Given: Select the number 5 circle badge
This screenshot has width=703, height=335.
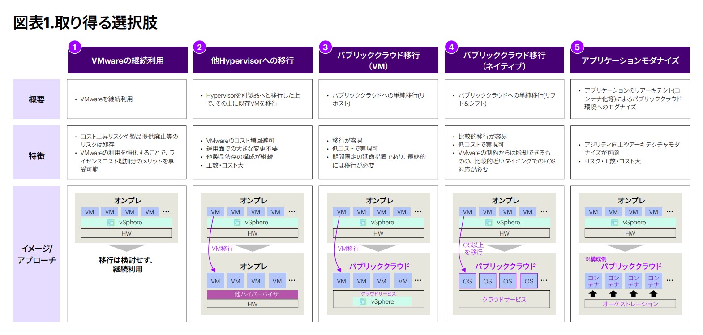Looking at the screenshot, I should coord(577,47).
